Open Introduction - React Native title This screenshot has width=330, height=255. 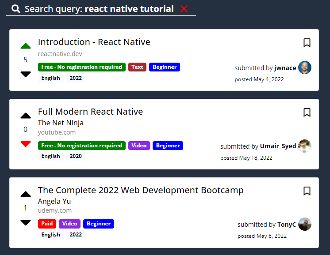pos(94,42)
